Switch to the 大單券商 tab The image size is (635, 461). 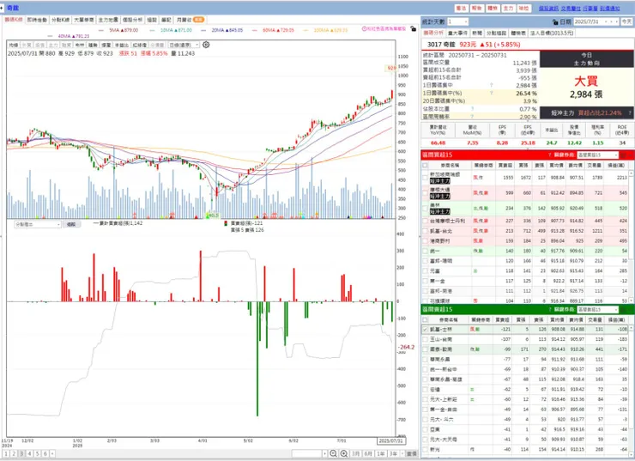coord(84,20)
